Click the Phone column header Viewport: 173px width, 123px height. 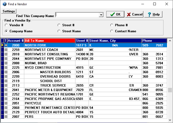(154, 41)
